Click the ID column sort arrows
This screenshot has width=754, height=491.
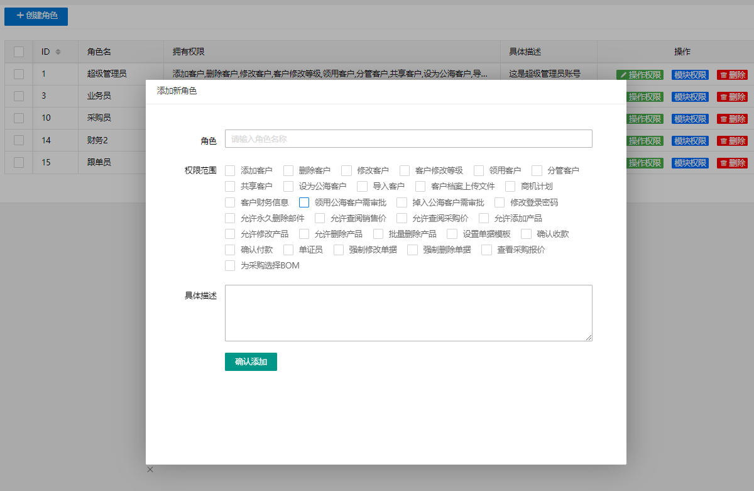(58, 52)
